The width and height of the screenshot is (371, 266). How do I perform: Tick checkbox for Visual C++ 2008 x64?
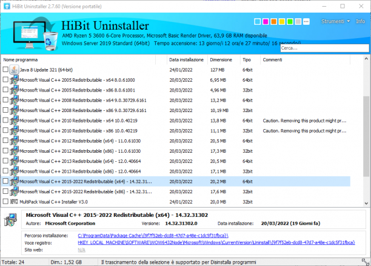(x=5, y=100)
